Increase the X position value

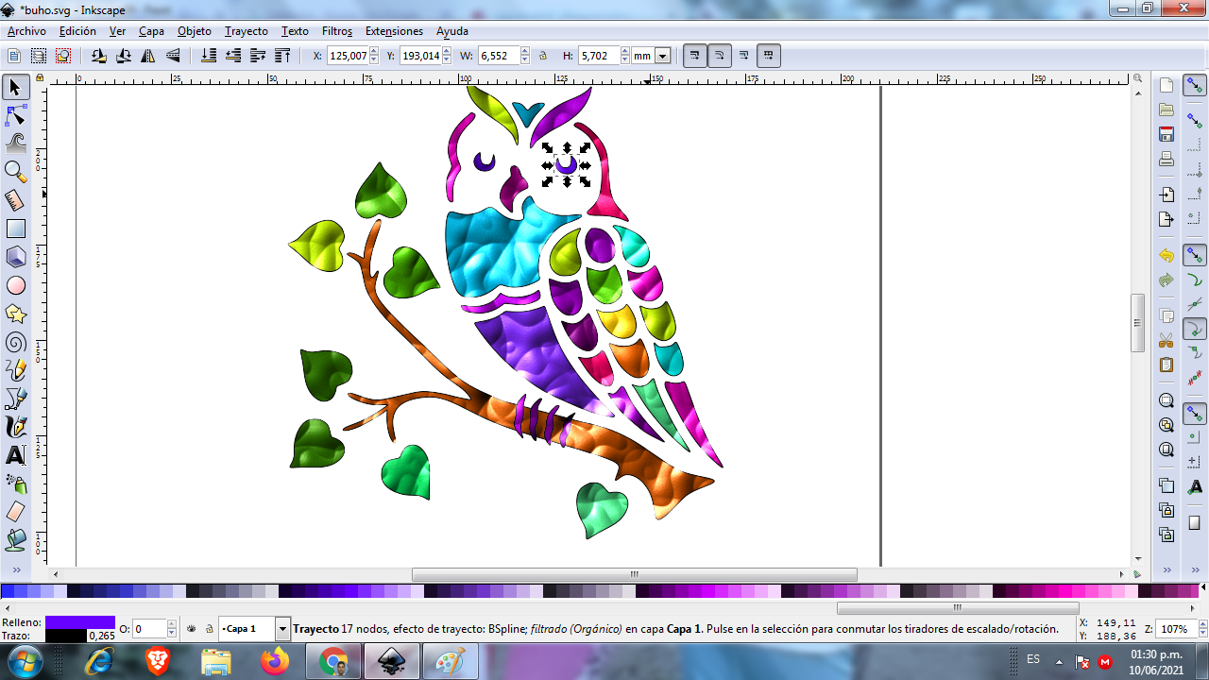(x=373, y=52)
